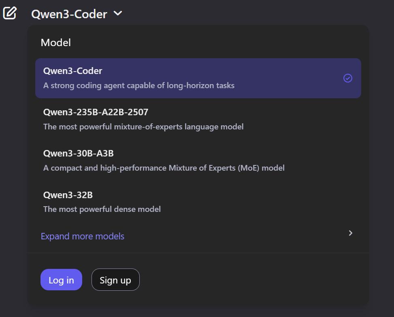Select the Qwen3-Coder title in the header
The height and width of the screenshot is (317, 394).
68,13
